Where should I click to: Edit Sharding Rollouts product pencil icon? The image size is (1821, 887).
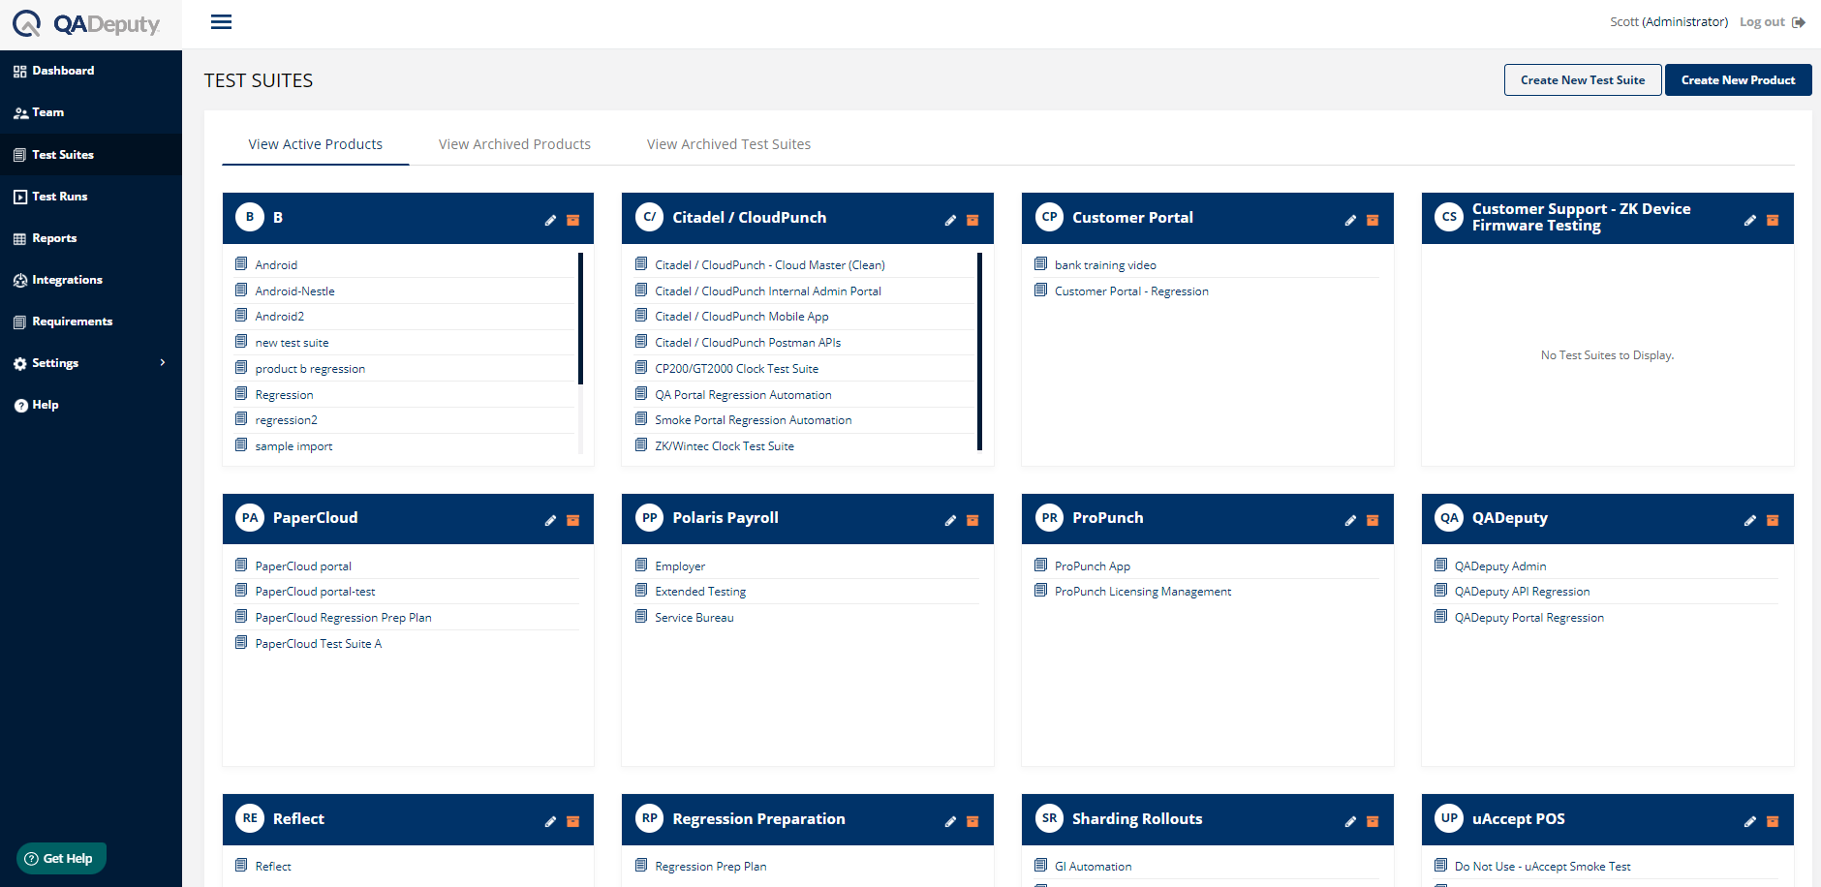(x=1350, y=822)
